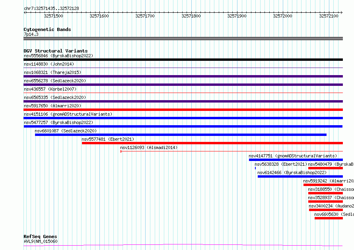Click Cytogenetic Bands track title
Viewport: 354px width, 250px height.
[47, 29]
